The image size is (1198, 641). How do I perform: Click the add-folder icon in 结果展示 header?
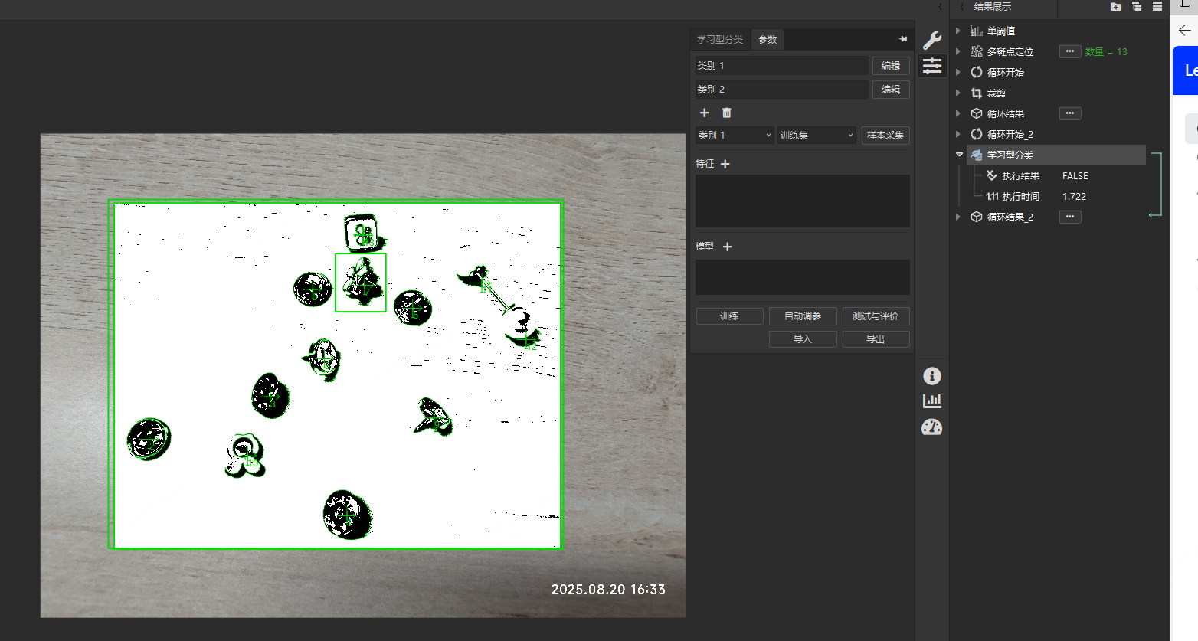(x=1115, y=7)
